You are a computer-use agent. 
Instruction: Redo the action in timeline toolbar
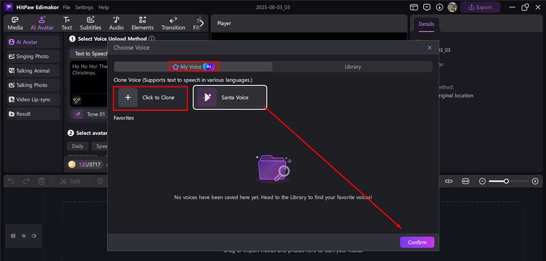click(x=26, y=181)
